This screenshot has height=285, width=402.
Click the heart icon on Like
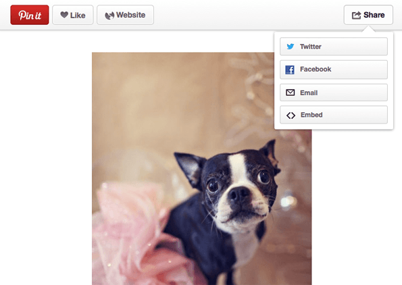click(64, 15)
